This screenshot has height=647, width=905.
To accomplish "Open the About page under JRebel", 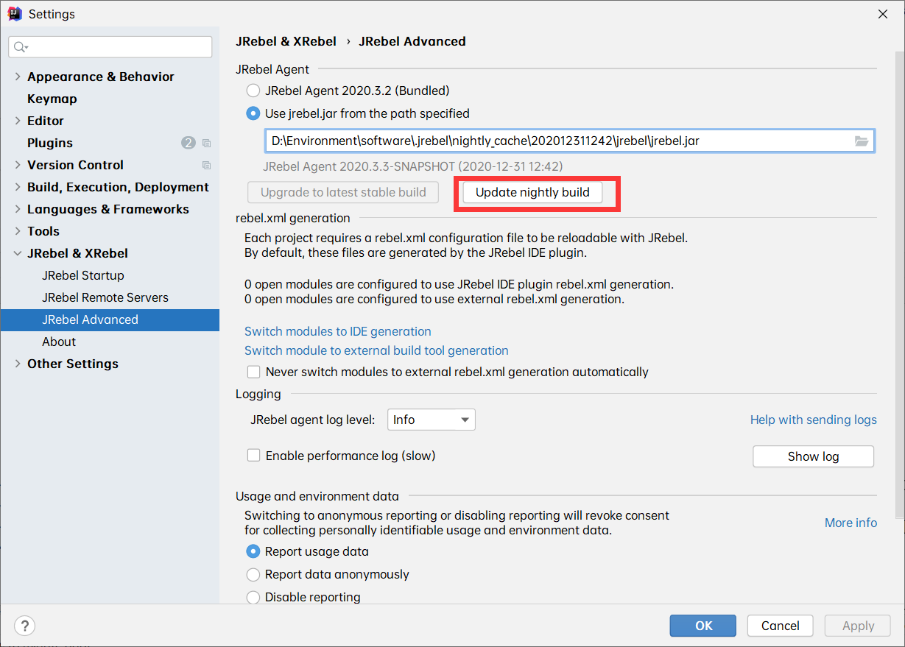I will (x=59, y=342).
